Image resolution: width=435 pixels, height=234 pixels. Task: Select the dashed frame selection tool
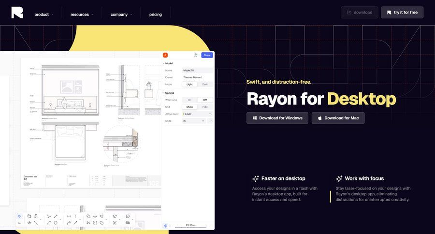coord(95,223)
